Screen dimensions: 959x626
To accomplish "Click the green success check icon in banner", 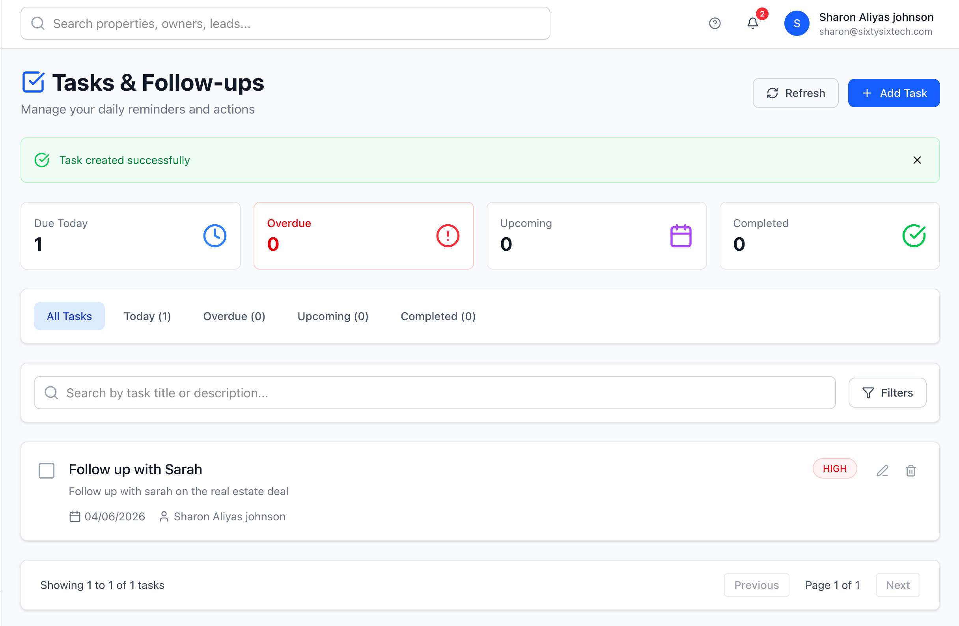I will click(42, 160).
